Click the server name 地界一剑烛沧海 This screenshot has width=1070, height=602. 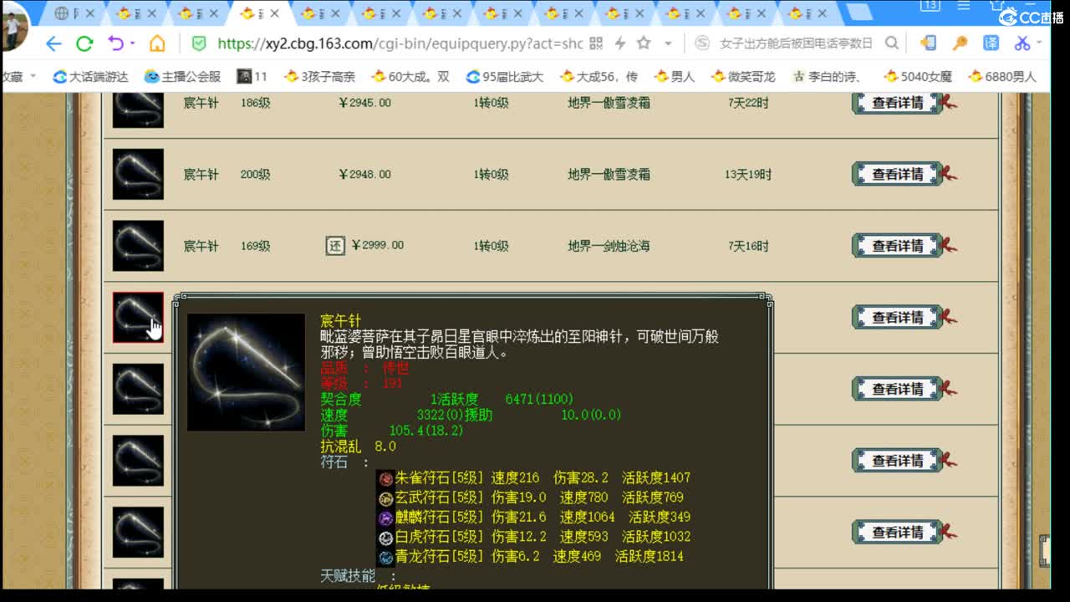coord(609,246)
